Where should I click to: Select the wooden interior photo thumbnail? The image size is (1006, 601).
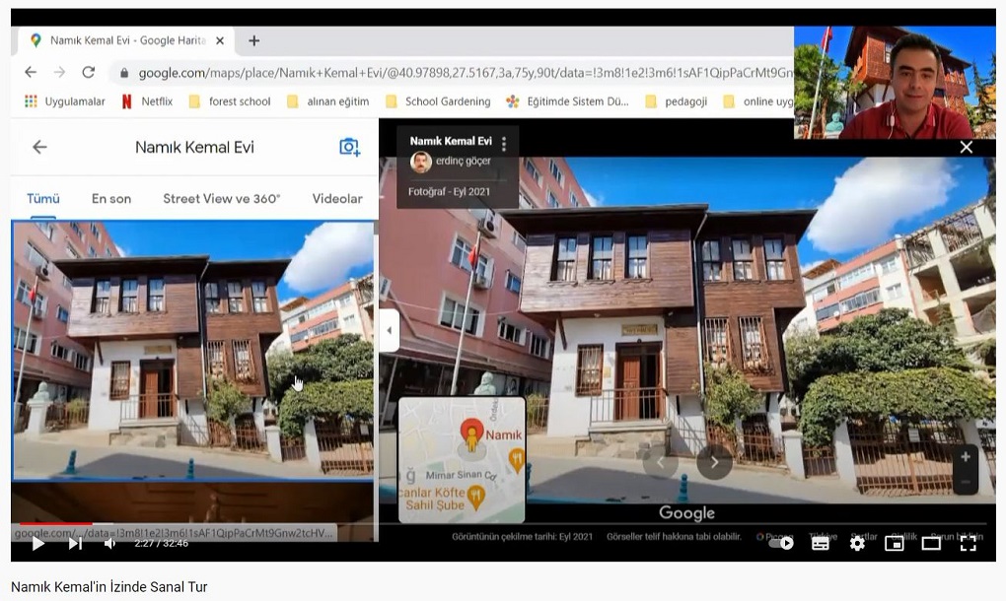pos(193,503)
